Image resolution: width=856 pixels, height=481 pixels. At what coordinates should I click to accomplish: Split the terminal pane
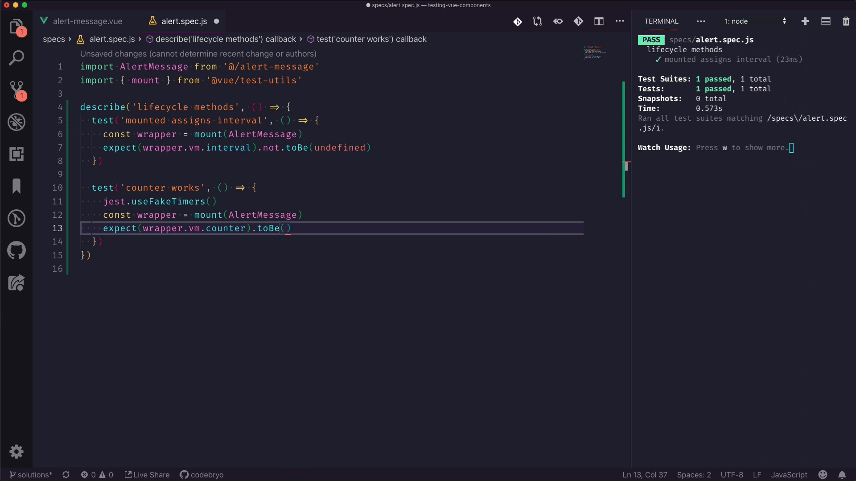(x=826, y=21)
